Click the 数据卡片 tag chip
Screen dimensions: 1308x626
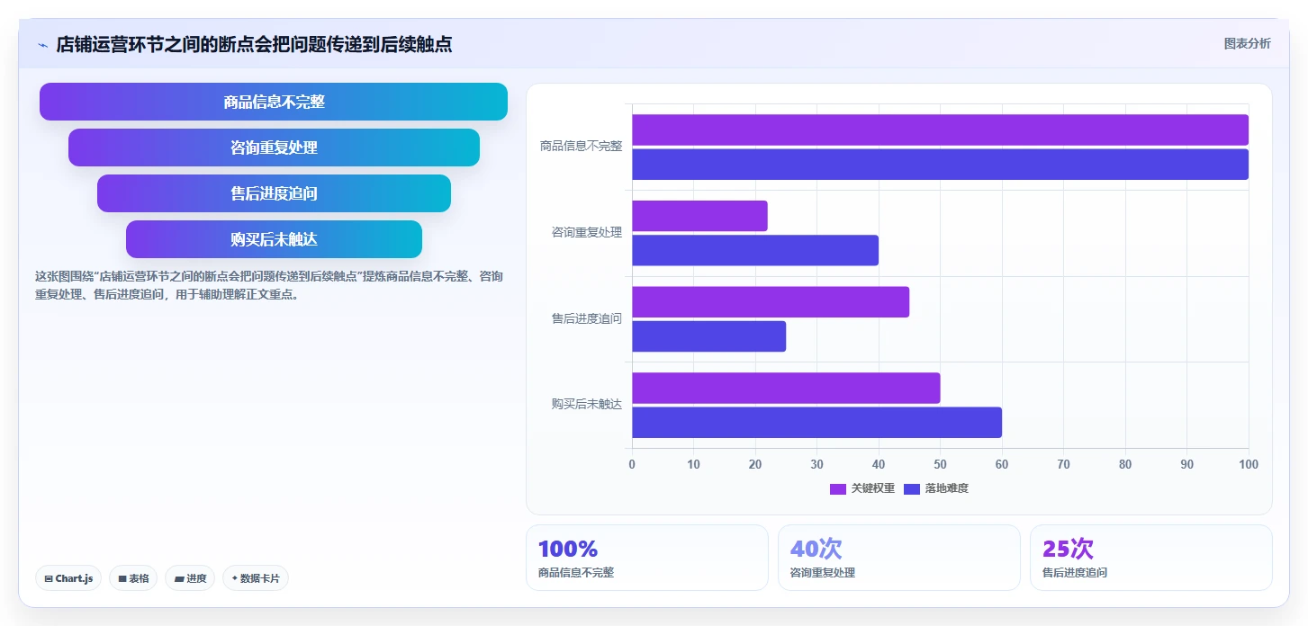[x=256, y=578]
